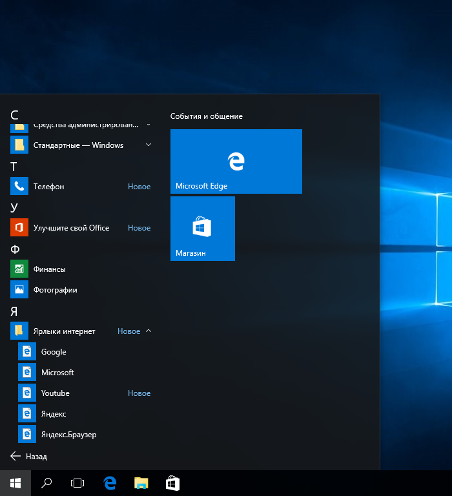Image resolution: width=452 pixels, height=496 pixels.
Task: Go back with the Назад button
Action: coord(29,456)
